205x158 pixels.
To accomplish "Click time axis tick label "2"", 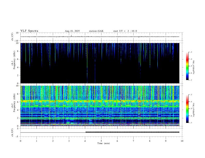I will pos(53,141).
